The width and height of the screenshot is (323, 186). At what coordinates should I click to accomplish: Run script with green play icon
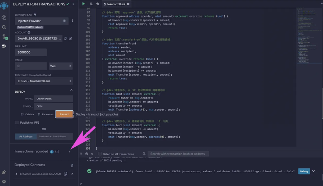(83, 4)
